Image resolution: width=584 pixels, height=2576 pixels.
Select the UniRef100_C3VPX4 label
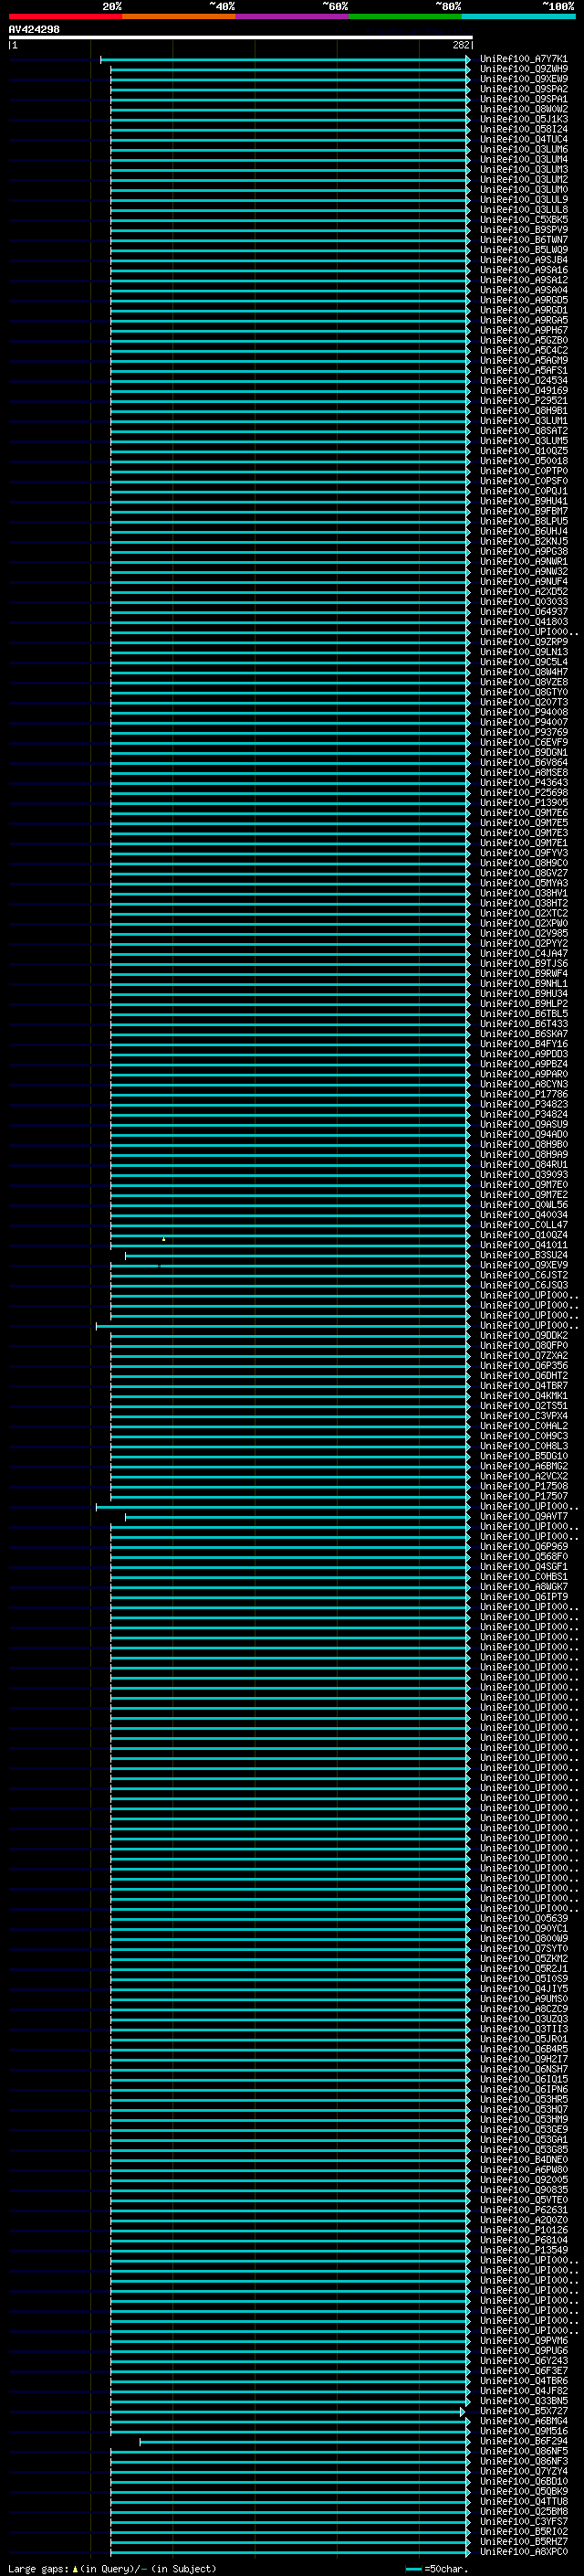(x=523, y=1415)
